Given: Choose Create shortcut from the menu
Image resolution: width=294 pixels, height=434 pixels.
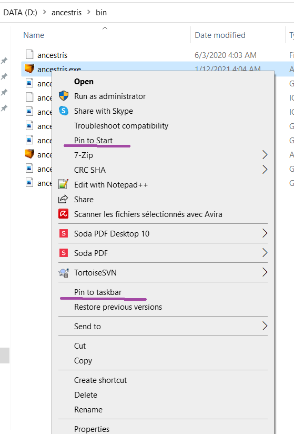Looking at the screenshot, I should coord(100,380).
